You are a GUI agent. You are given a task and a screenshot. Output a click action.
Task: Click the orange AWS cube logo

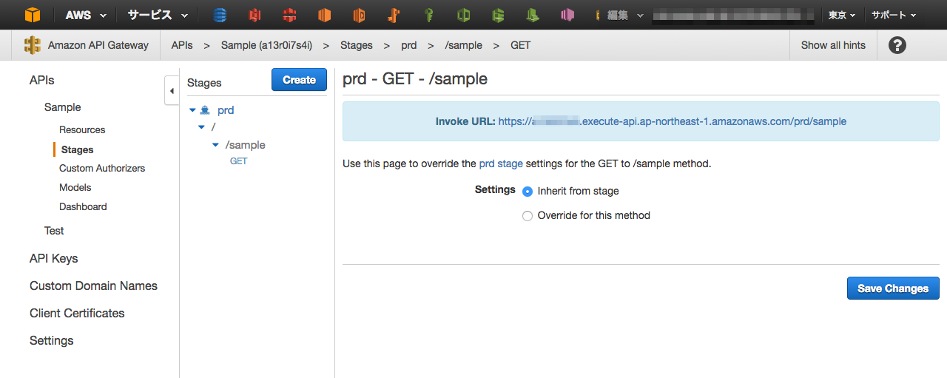click(x=33, y=15)
